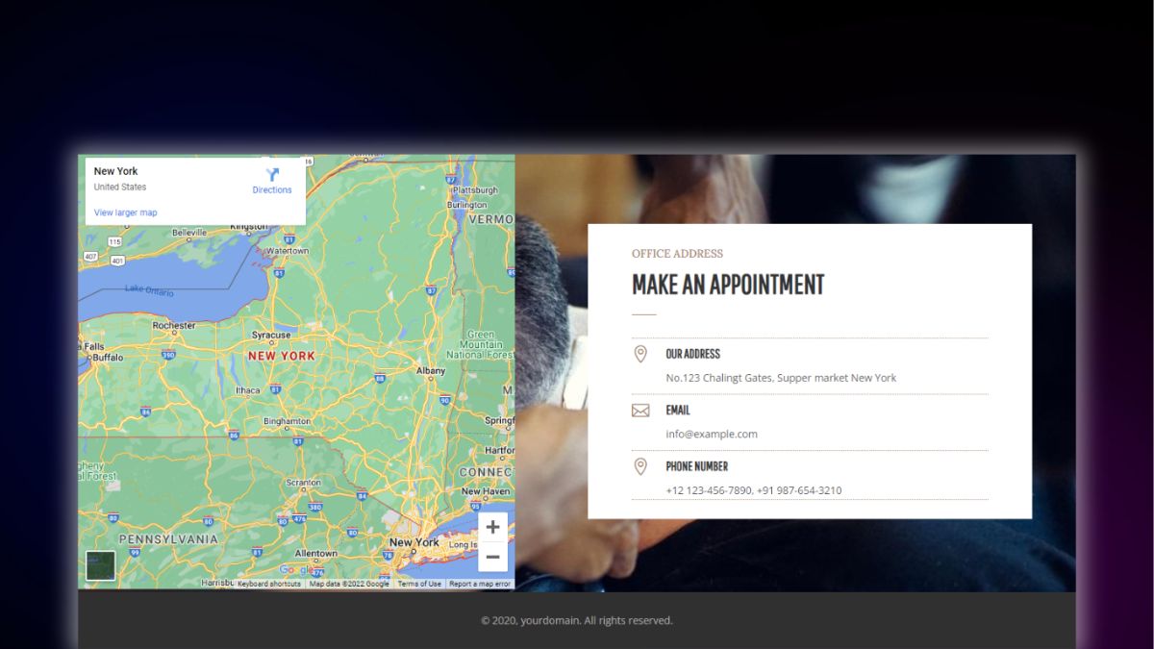The image size is (1154, 649).
Task: Click the phone number +12 123-456-7890 text
Action: point(753,490)
